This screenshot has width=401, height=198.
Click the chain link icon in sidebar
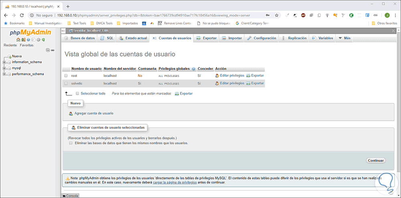tap(53, 51)
